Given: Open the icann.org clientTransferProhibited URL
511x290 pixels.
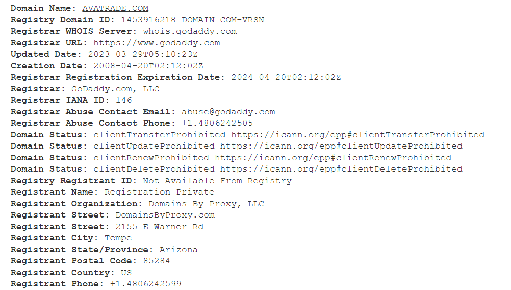Looking at the screenshot, I should [x=357, y=135].
